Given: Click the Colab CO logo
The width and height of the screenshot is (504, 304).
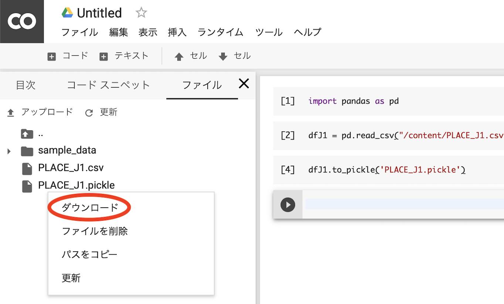Looking at the screenshot, I should coord(22,21).
